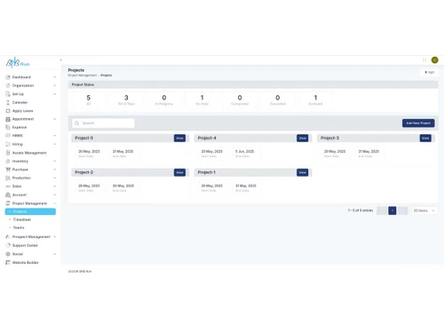Viewport: 444px width, 333px height.
Task: Click the HRMS sidebar icon
Action: [x=8, y=136]
